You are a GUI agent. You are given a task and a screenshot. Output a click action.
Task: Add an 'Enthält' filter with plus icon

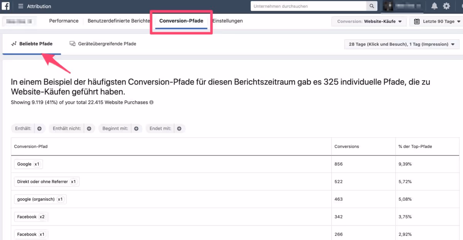pos(39,129)
